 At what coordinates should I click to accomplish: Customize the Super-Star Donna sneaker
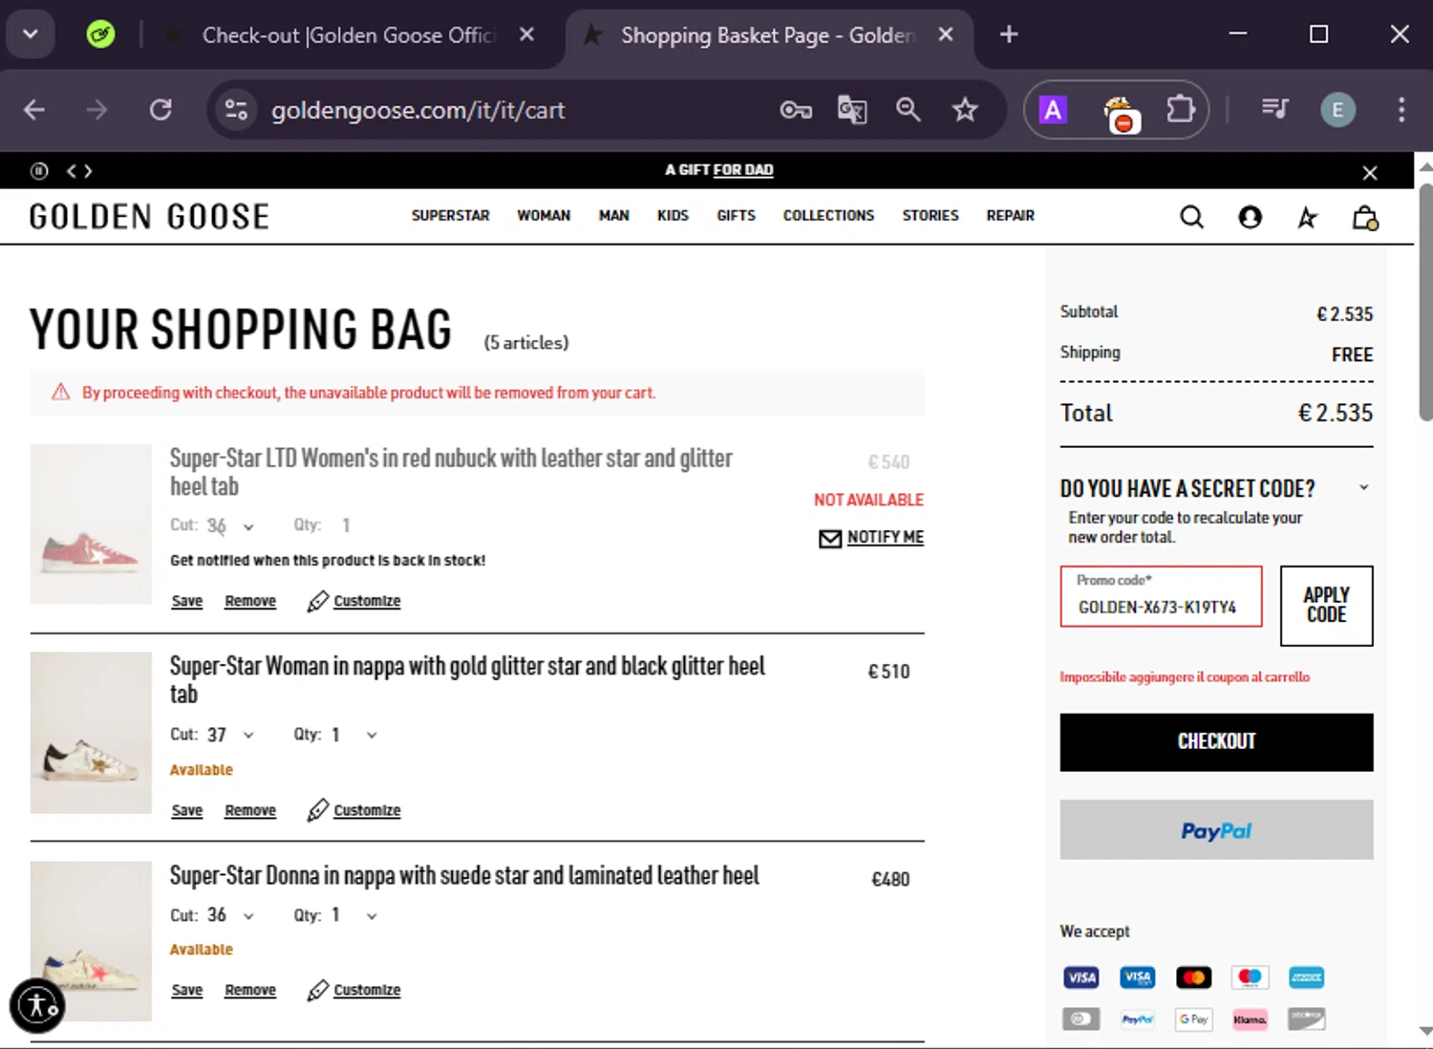[354, 990]
